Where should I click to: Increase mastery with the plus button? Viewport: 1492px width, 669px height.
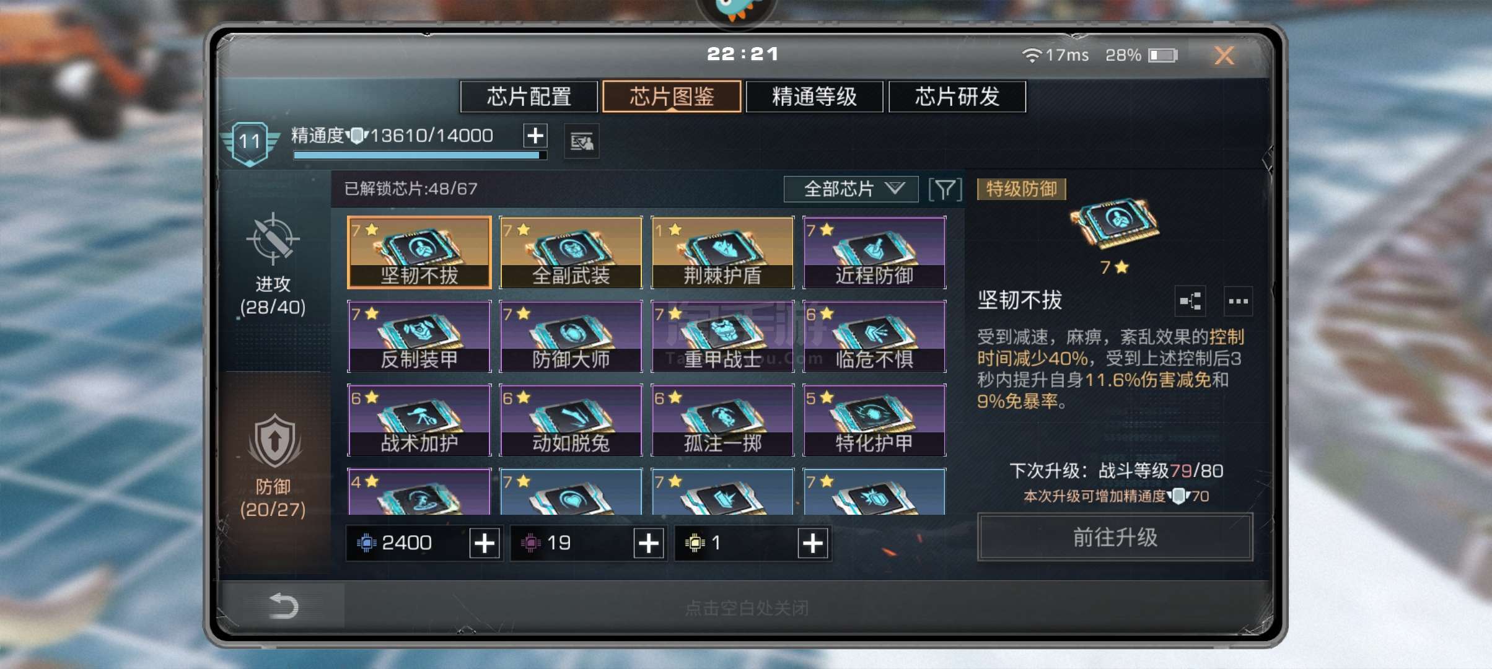pos(535,136)
